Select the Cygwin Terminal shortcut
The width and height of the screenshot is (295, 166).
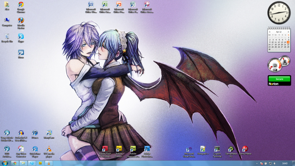tap(217, 152)
